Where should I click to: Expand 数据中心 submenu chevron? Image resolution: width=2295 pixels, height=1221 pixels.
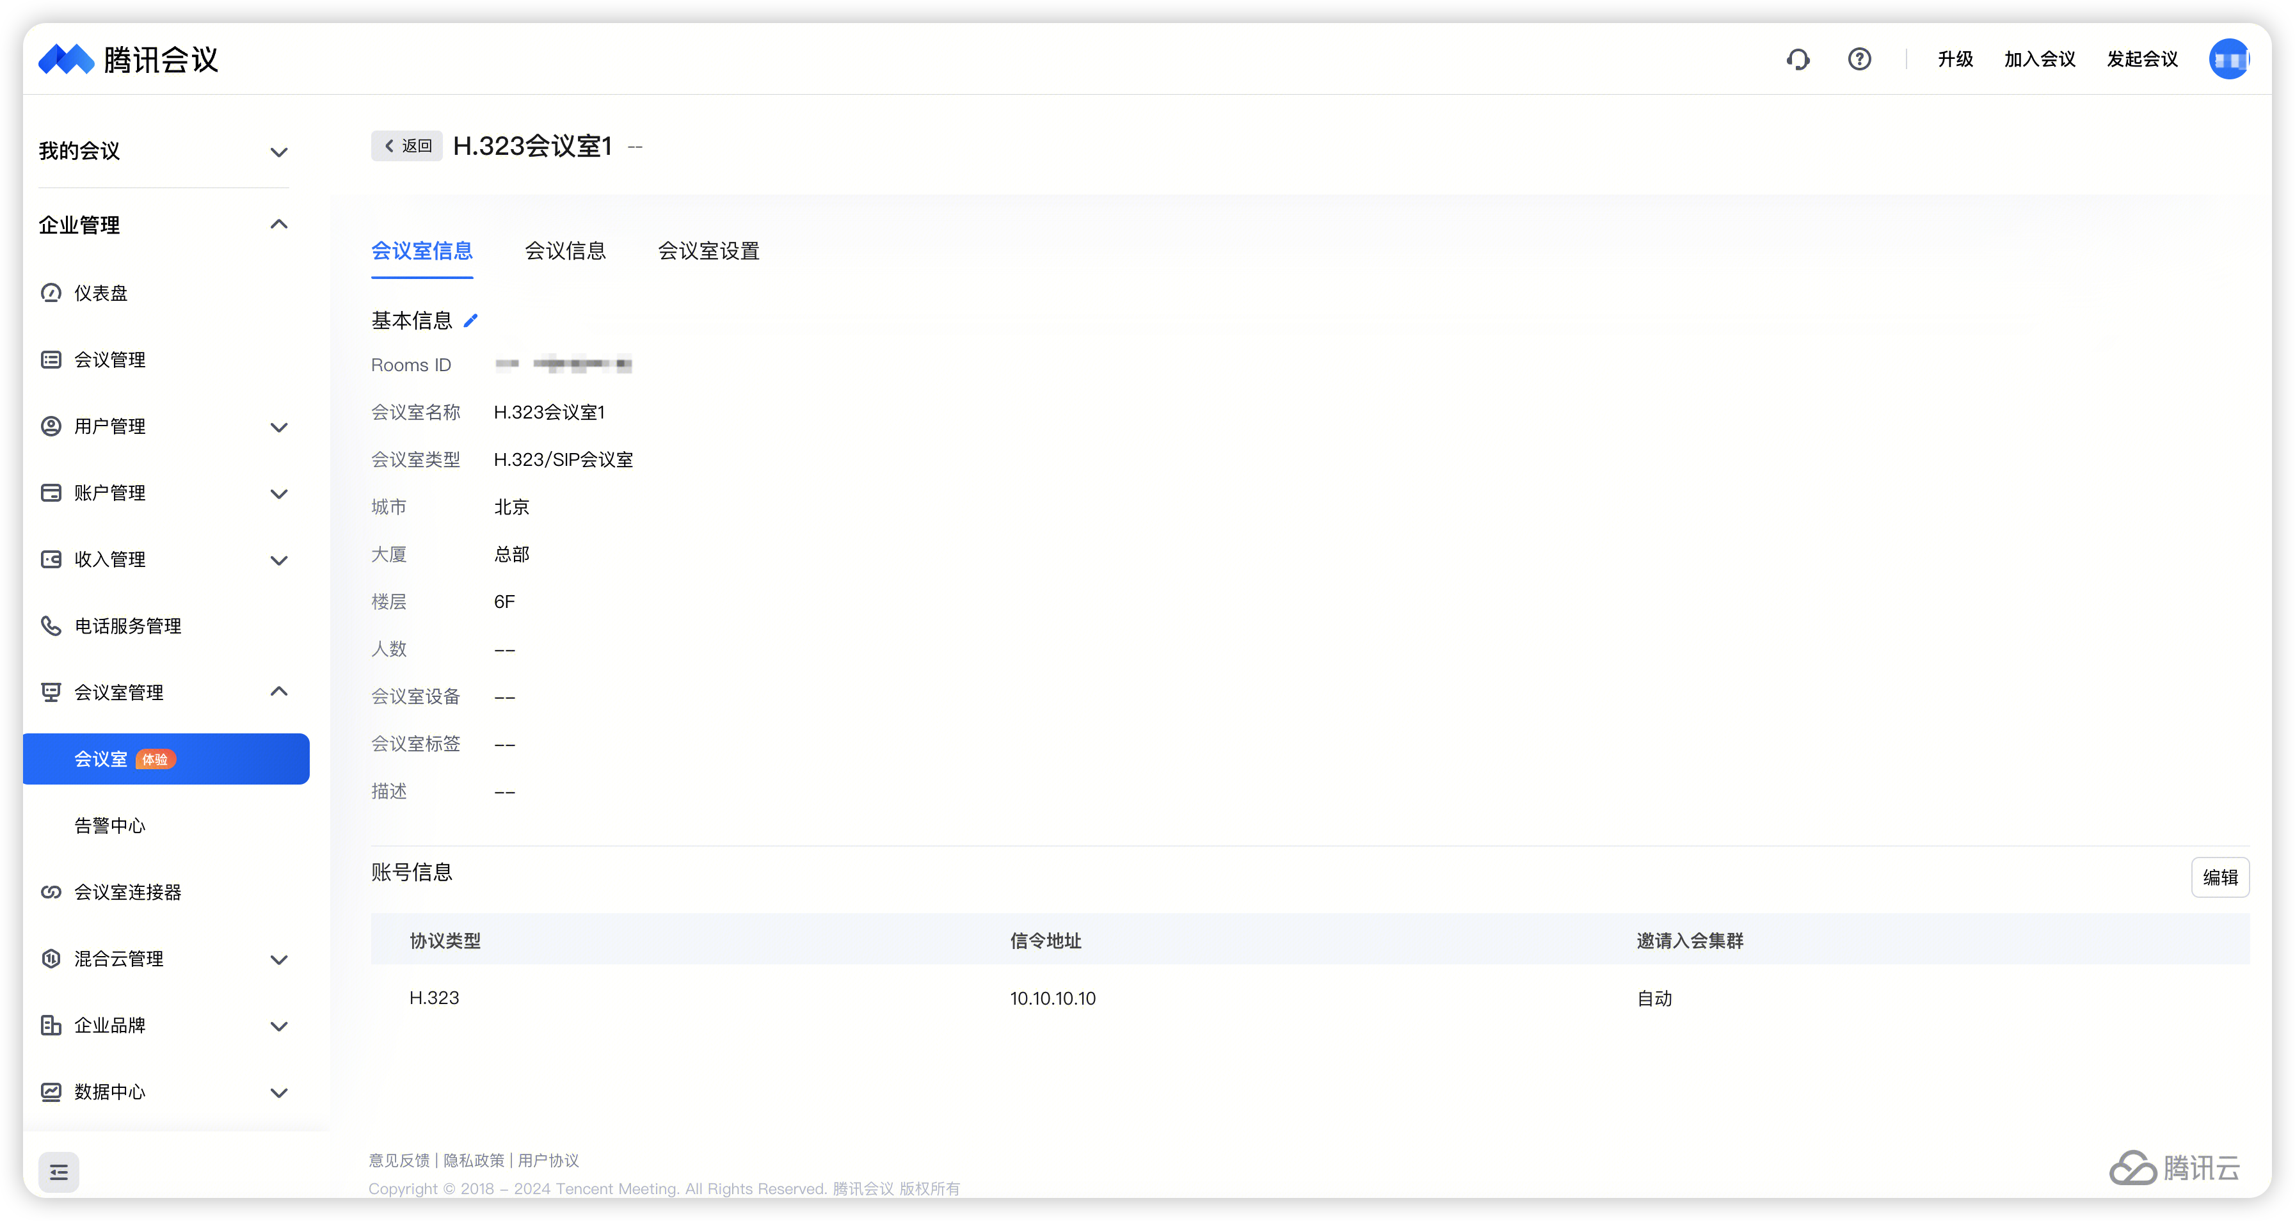click(x=279, y=1093)
